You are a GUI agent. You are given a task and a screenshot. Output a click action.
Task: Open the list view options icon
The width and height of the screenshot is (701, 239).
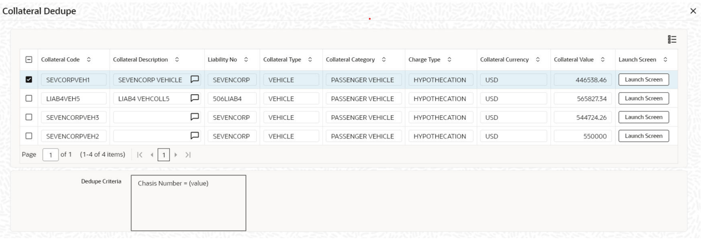pyautogui.click(x=672, y=39)
